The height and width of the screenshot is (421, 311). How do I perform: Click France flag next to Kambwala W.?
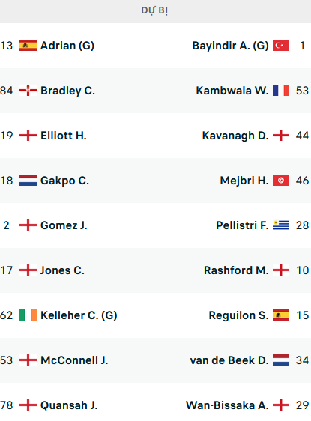[281, 91]
